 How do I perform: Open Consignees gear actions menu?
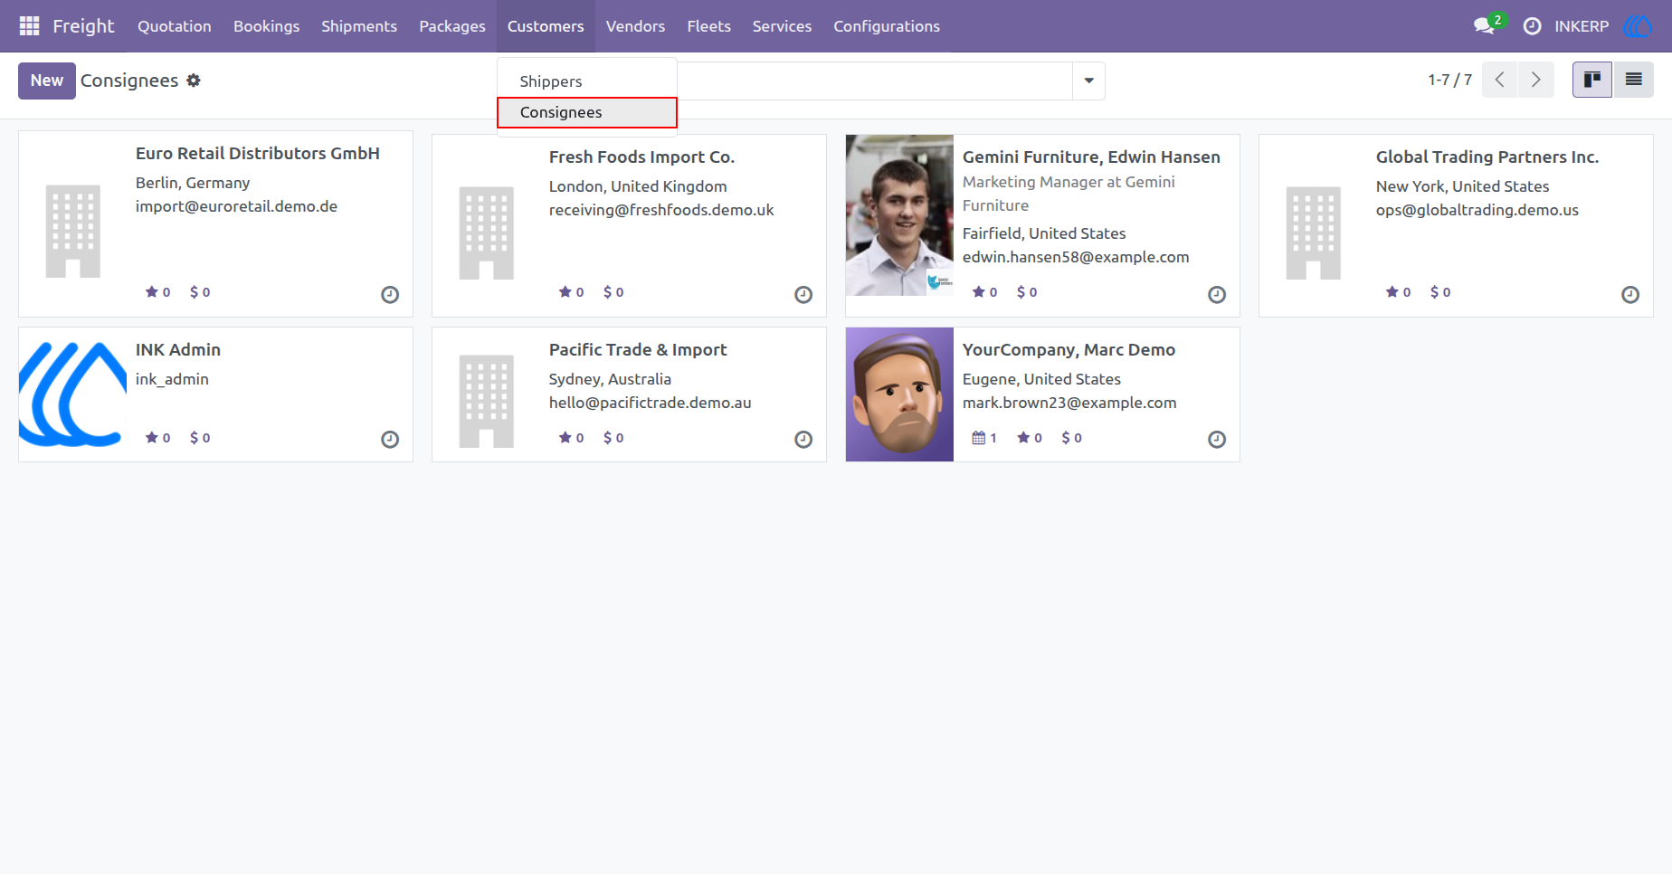(x=194, y=81)
